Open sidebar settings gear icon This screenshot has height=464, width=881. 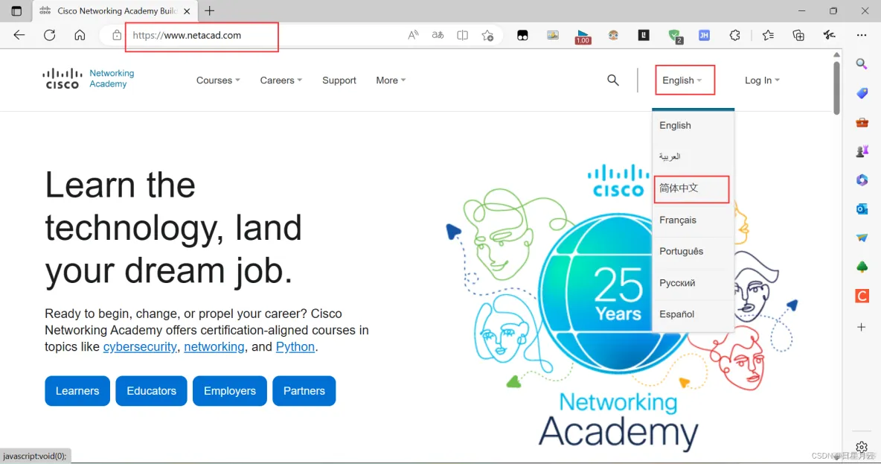coord(862,448)
